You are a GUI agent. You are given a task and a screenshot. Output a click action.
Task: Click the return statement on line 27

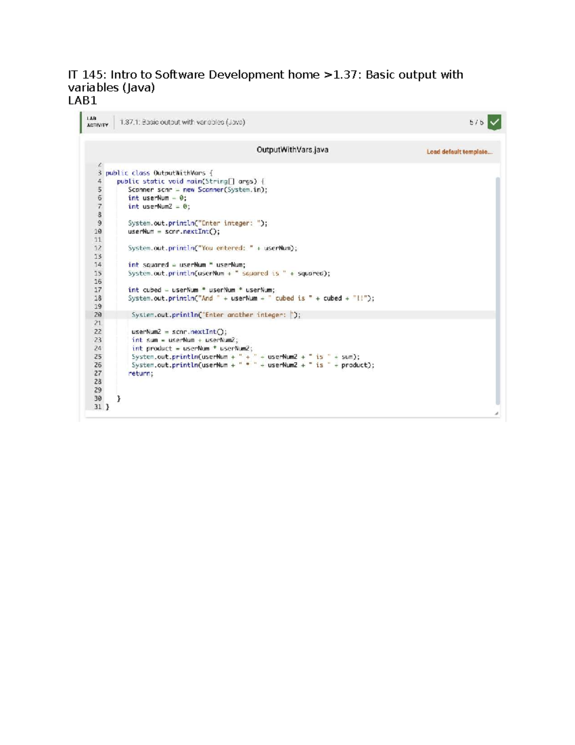(x=141, y=373)
